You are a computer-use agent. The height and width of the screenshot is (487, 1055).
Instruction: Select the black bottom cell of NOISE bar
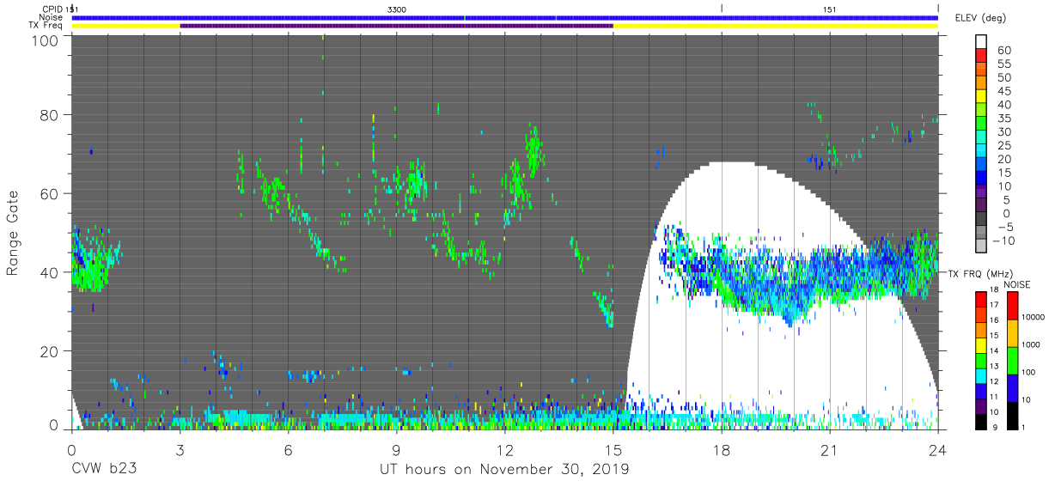click(x=1015, y=416)
